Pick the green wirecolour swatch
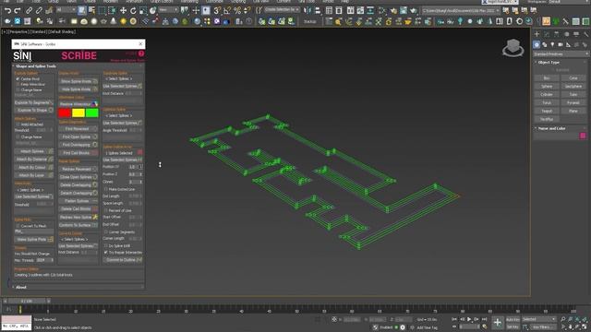 pos(92,113)
